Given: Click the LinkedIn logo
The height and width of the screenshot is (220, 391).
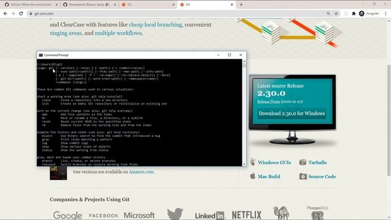Looking at the screenshot, I should click(210, 216).
